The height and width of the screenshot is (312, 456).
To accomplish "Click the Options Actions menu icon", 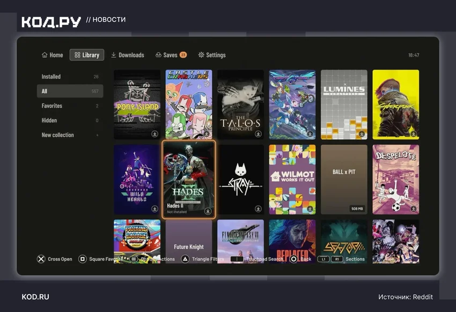I will [x=134, y=259].
